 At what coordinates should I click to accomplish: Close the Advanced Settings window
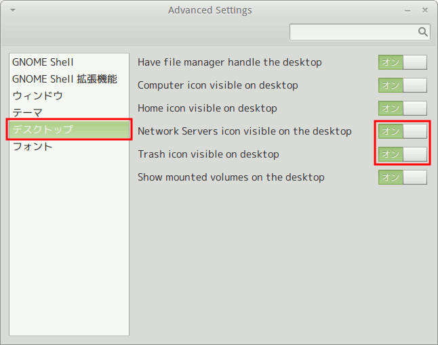click(x=424, y=11)
